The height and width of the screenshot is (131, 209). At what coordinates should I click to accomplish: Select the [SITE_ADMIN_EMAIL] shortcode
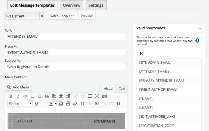coord(155,62)
